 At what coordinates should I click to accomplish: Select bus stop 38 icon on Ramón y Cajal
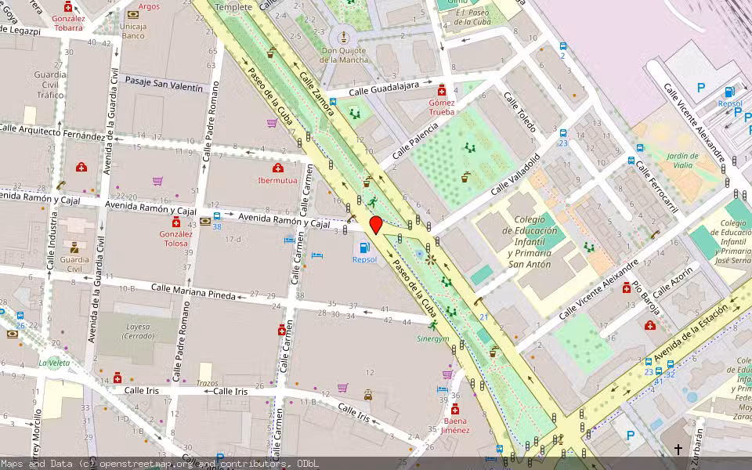[x=217, y=216]
